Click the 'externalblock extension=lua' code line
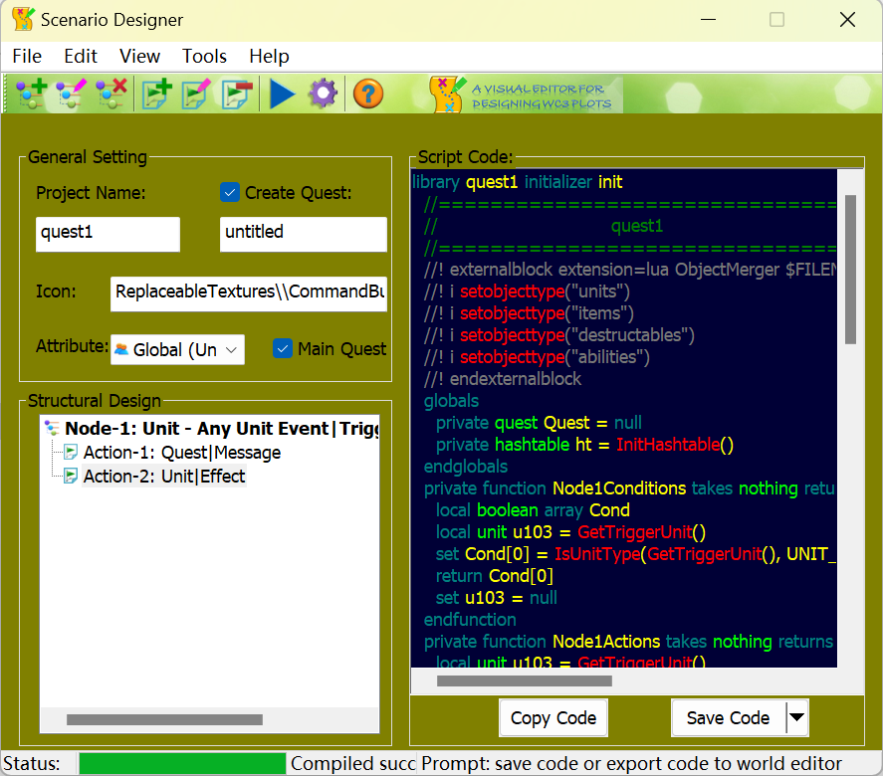 pyautogui.click(x=630, y=270)
